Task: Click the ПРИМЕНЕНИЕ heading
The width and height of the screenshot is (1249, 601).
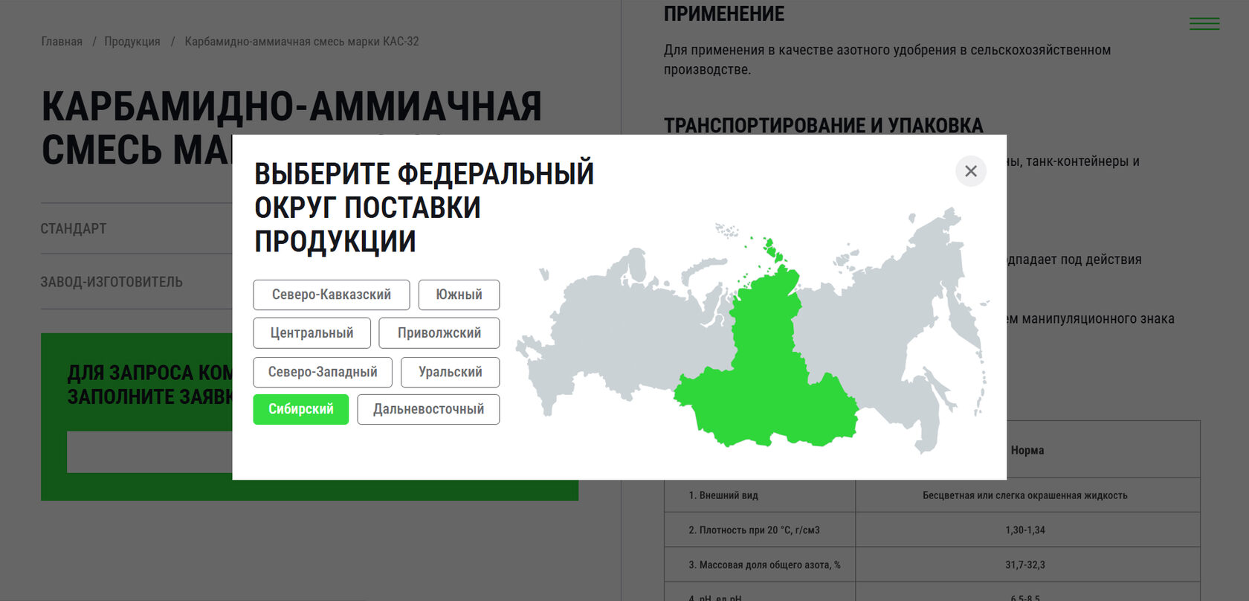Action: tap(724, 14)
